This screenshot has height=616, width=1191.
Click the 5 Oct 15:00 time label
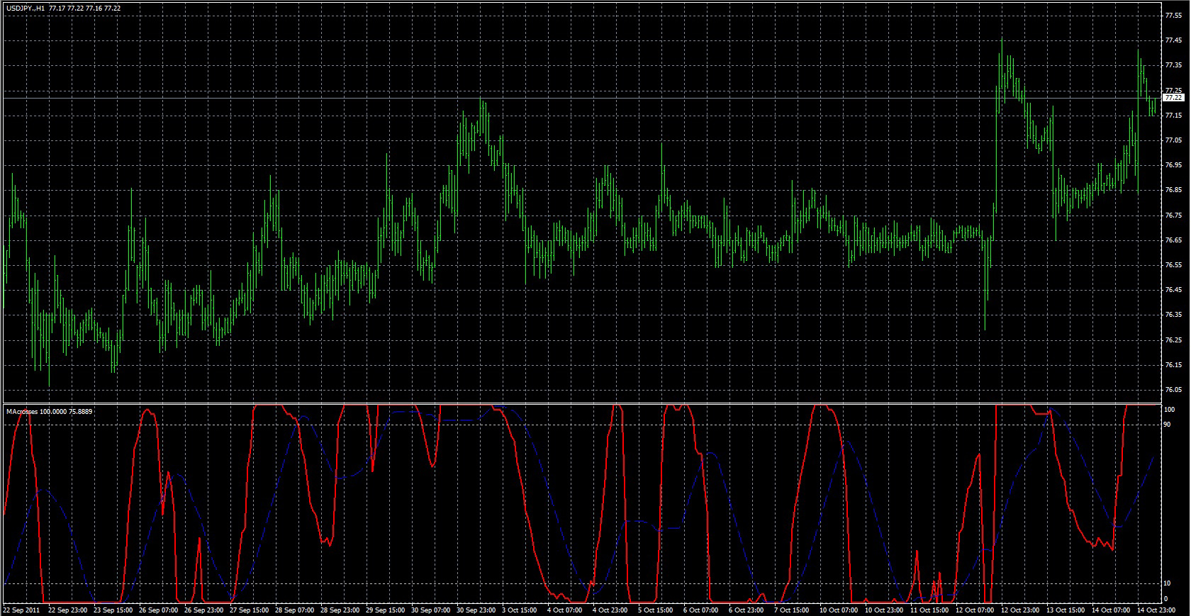(x=656, y=610)
